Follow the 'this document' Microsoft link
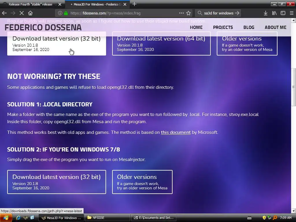The image size is (296, 222). (176, 132)
